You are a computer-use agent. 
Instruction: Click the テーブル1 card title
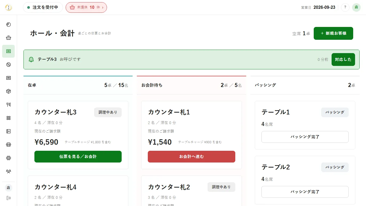click(276, 112)
